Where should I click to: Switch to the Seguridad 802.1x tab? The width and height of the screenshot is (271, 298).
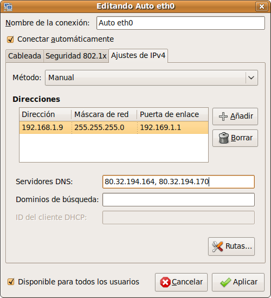[76, 56]
